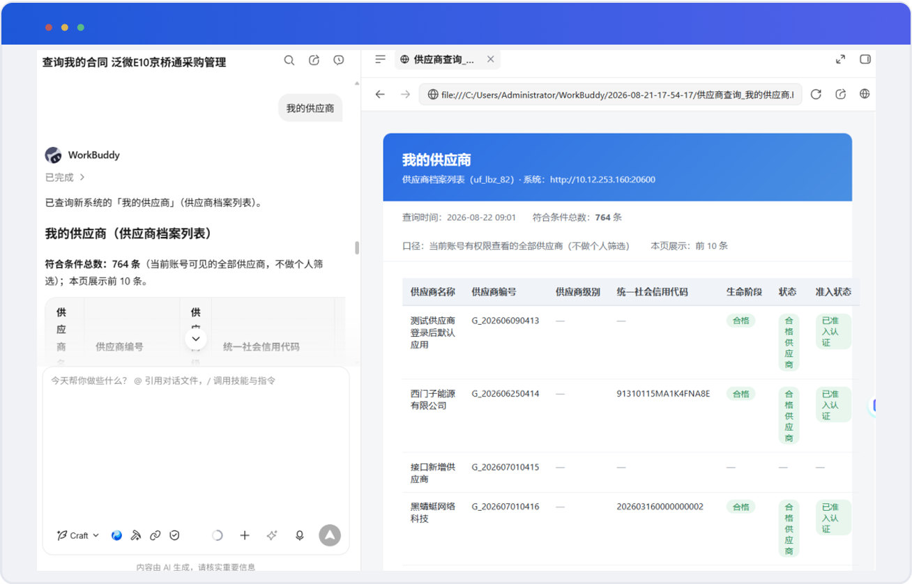The height and width of the screenshot is (584, 912).
Task: Click credit code 91310115MA1K4FNA8E
Action: point(663,394)
